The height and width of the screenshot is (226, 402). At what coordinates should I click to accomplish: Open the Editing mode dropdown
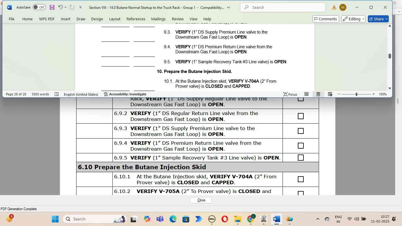click(353, 19)
